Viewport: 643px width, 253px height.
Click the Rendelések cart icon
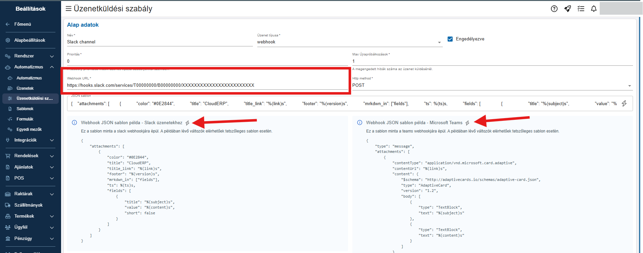tap(8, 156)
